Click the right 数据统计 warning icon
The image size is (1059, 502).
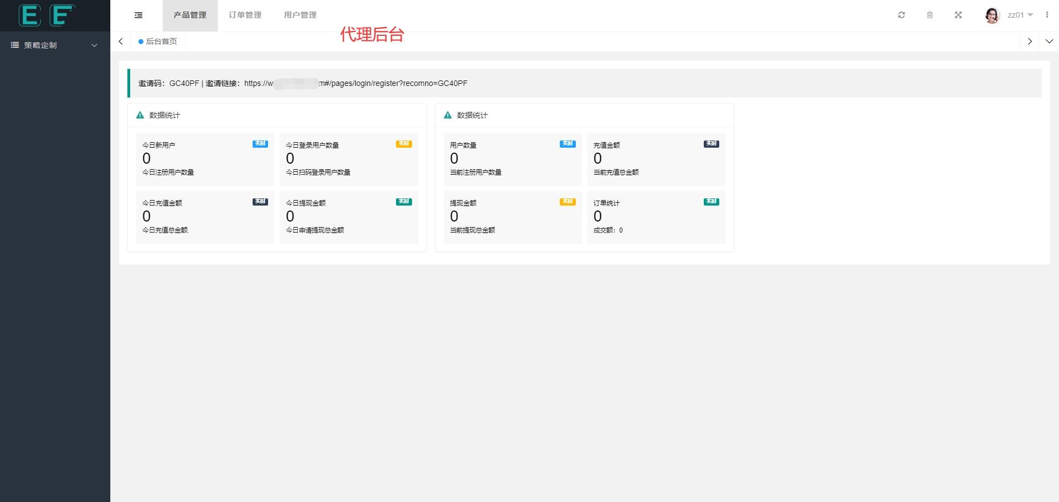[448, 115]
